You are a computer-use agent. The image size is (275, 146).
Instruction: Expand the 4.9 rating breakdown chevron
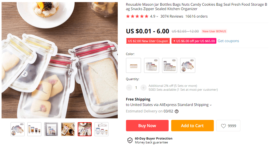pos(157,17)
